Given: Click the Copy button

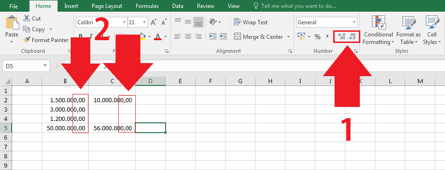Looking at the screenshot, I should 34,29.
